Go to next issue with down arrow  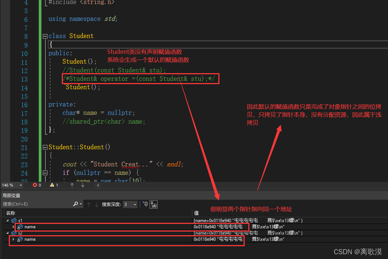(x=83, y=185)
